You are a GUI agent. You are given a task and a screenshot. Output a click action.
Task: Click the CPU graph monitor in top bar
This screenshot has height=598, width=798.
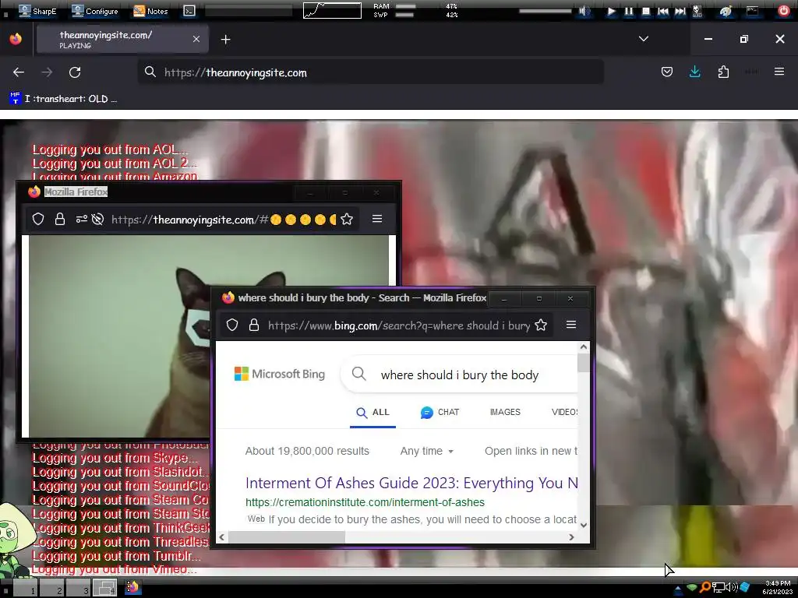(332, 11)
